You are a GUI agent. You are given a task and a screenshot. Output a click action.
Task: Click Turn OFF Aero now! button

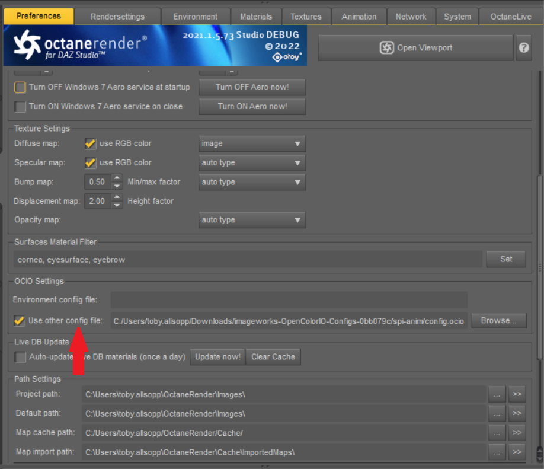(x=252, y=87)
